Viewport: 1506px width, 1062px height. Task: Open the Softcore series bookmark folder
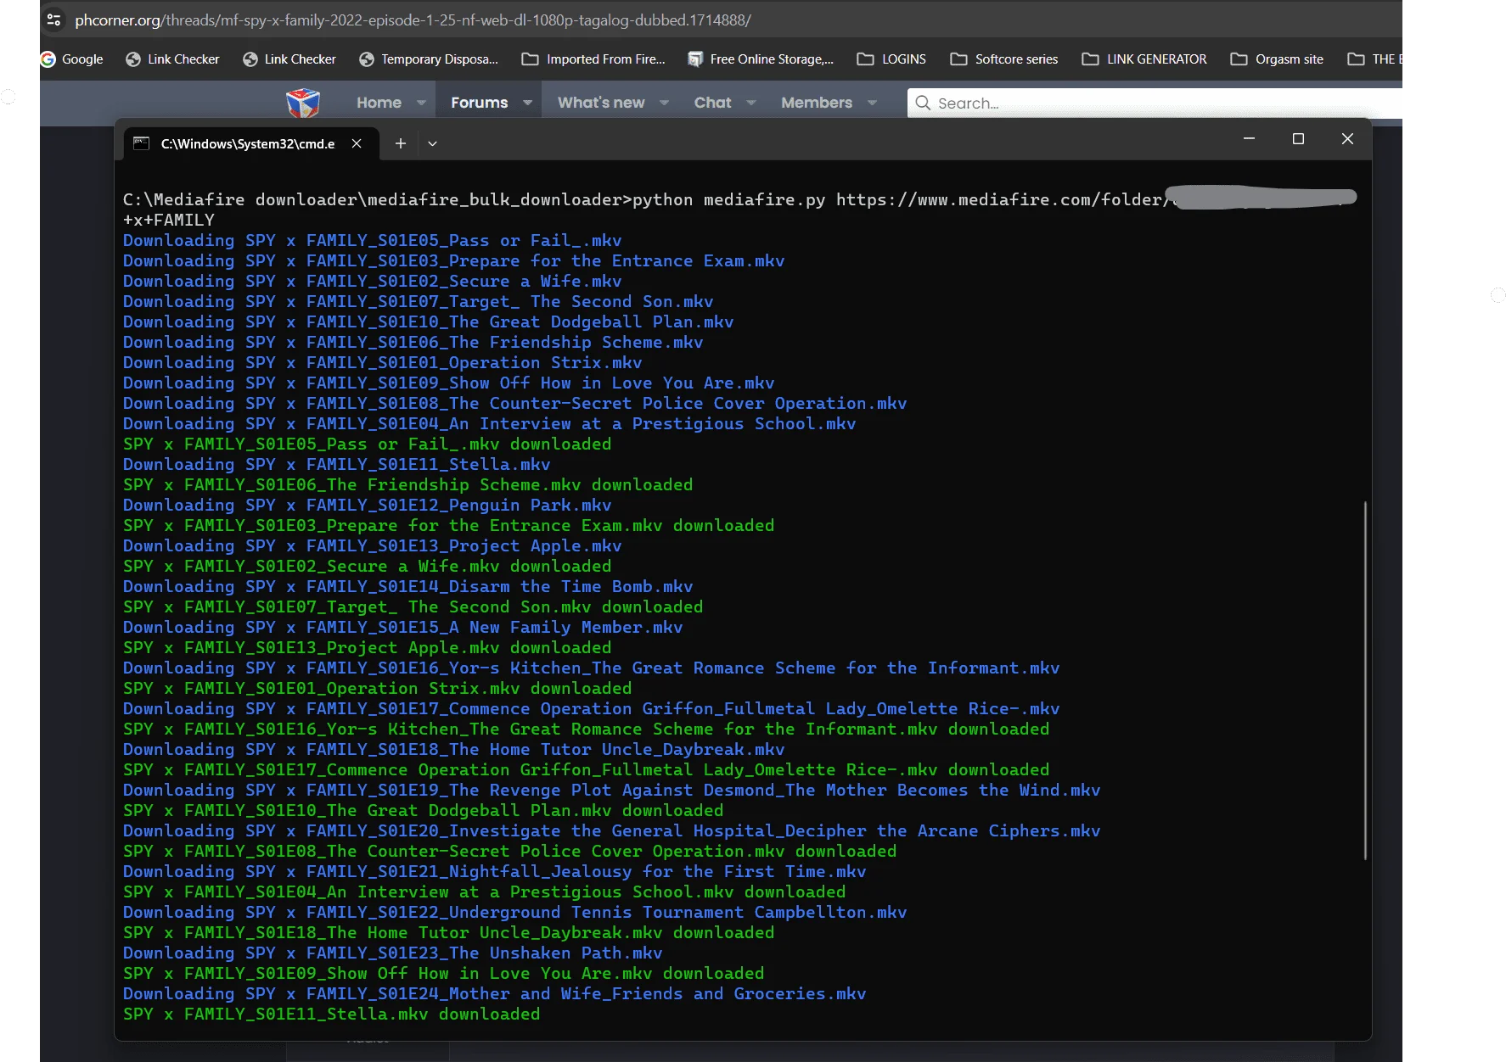(1004, 59)
